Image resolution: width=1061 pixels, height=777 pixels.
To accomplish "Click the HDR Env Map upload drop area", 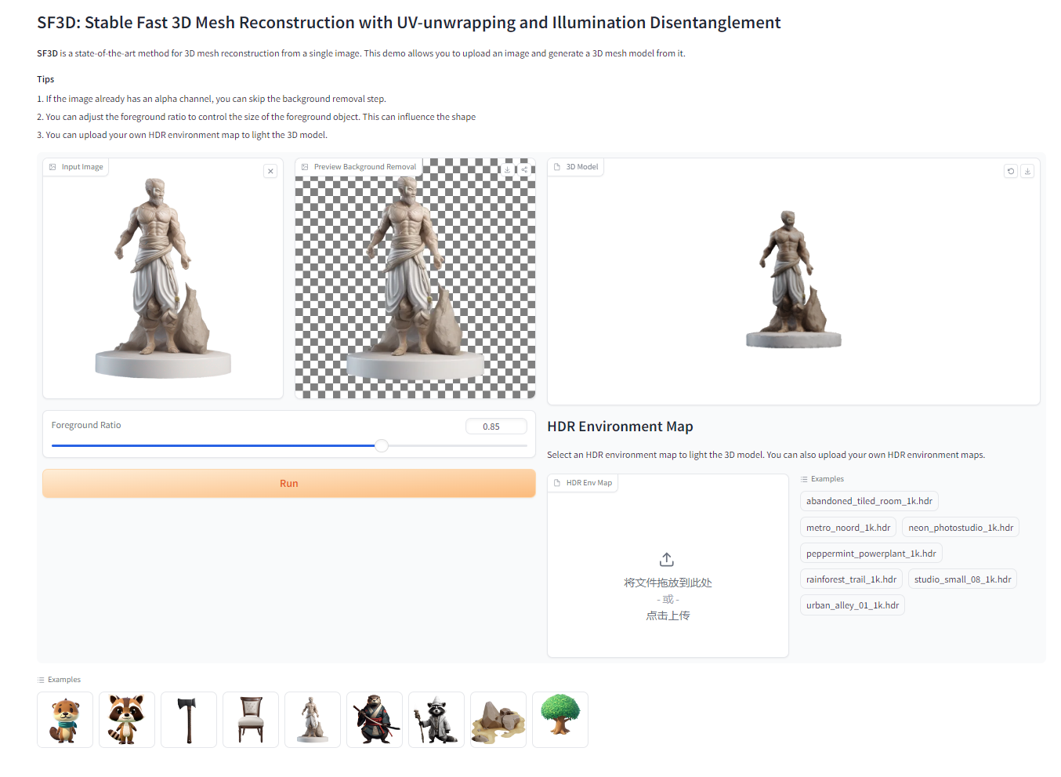I will pos(668,566).
